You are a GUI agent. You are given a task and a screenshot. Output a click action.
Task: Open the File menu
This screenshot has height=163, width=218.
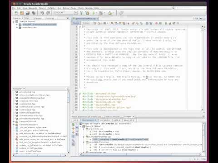pyautogui.click(x=14, y=8)
